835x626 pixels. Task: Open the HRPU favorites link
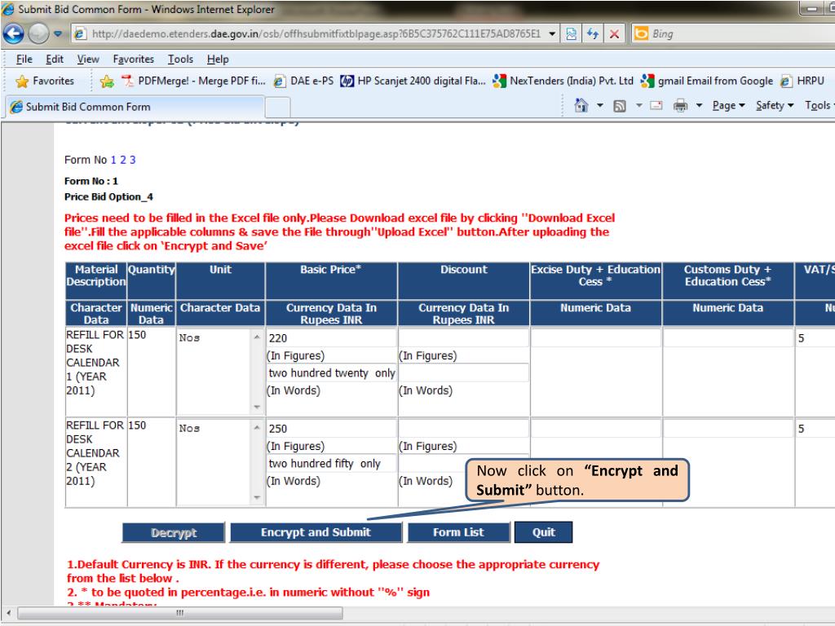(802, 81)
